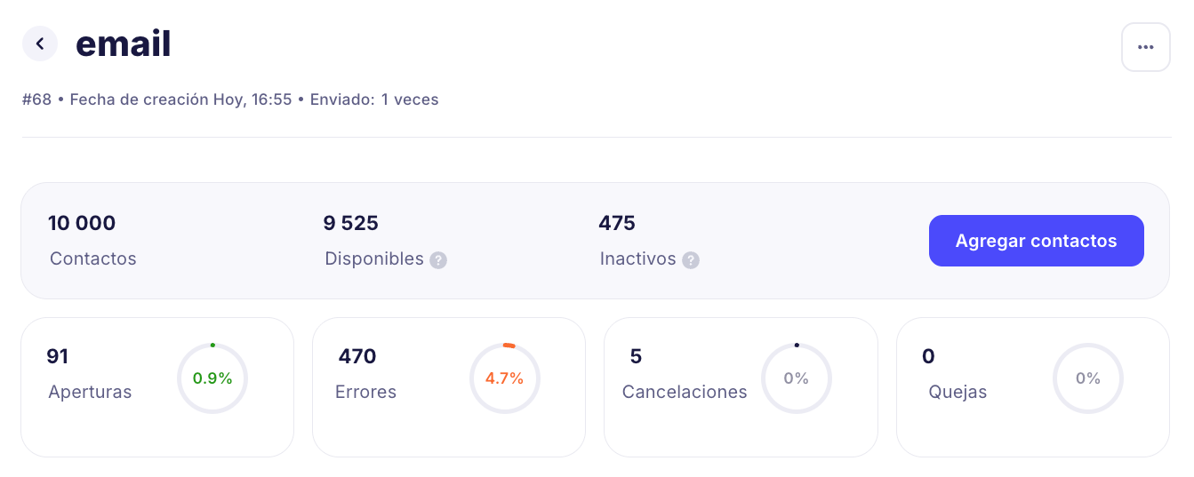Viewport: 1194px width, 477px height.
Task: Click the Quejas 0% circular indicator
Action: (x=1087, y=378)
